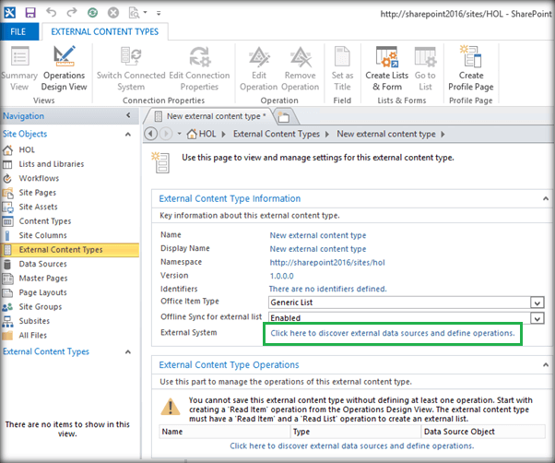This screenshot has height=463, width=555.
Task: Collapse External Content Type Operations section
Action: pos(546,365)
